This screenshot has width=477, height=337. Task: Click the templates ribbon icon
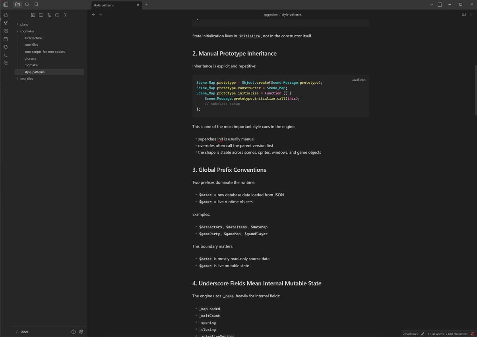click(6, 47)
